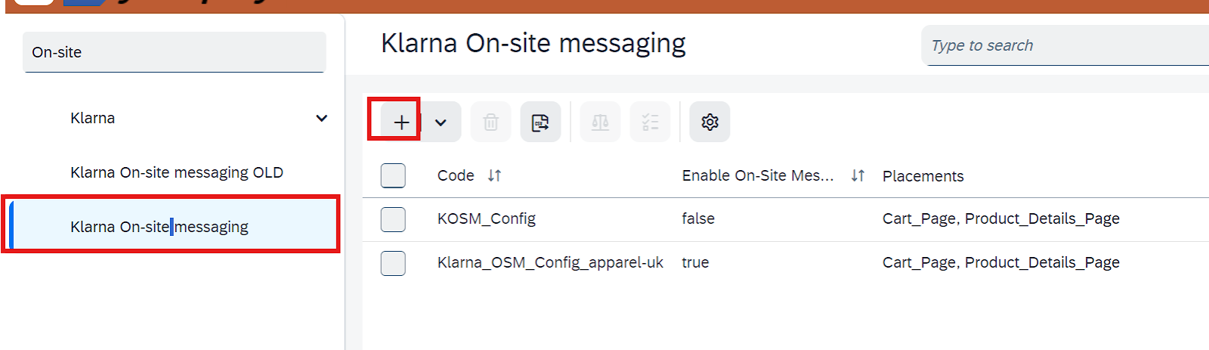Click the On-site tree filter field

(175, 52)
